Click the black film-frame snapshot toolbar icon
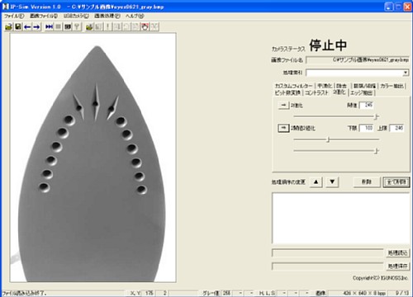413x297 pixels. pyautogui.click(x=68, y=26)
